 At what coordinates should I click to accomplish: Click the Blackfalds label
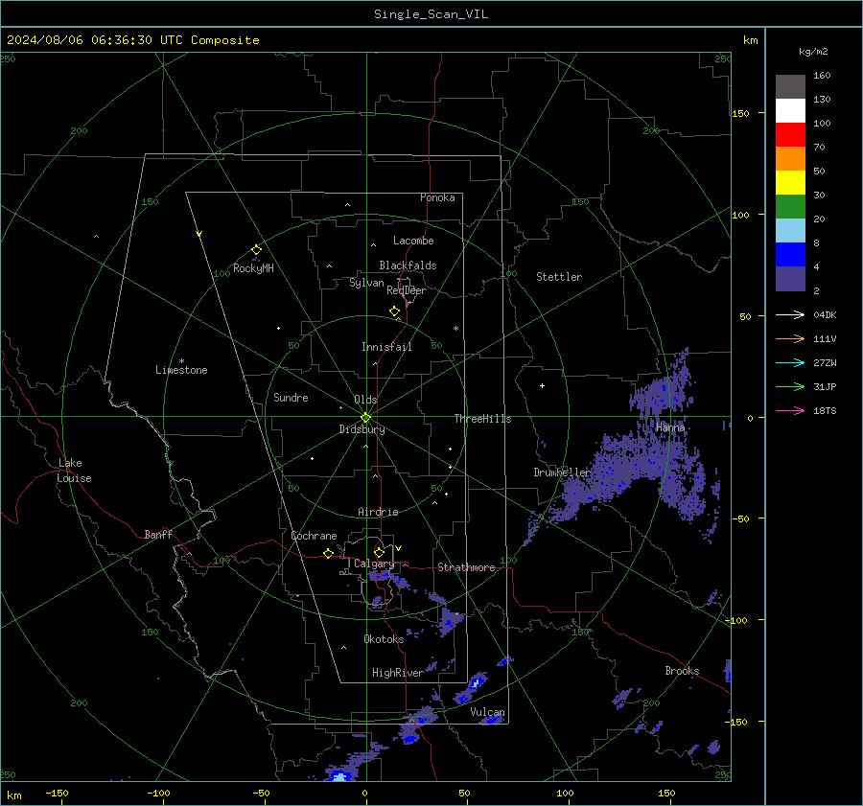click(x=408, y=265)
